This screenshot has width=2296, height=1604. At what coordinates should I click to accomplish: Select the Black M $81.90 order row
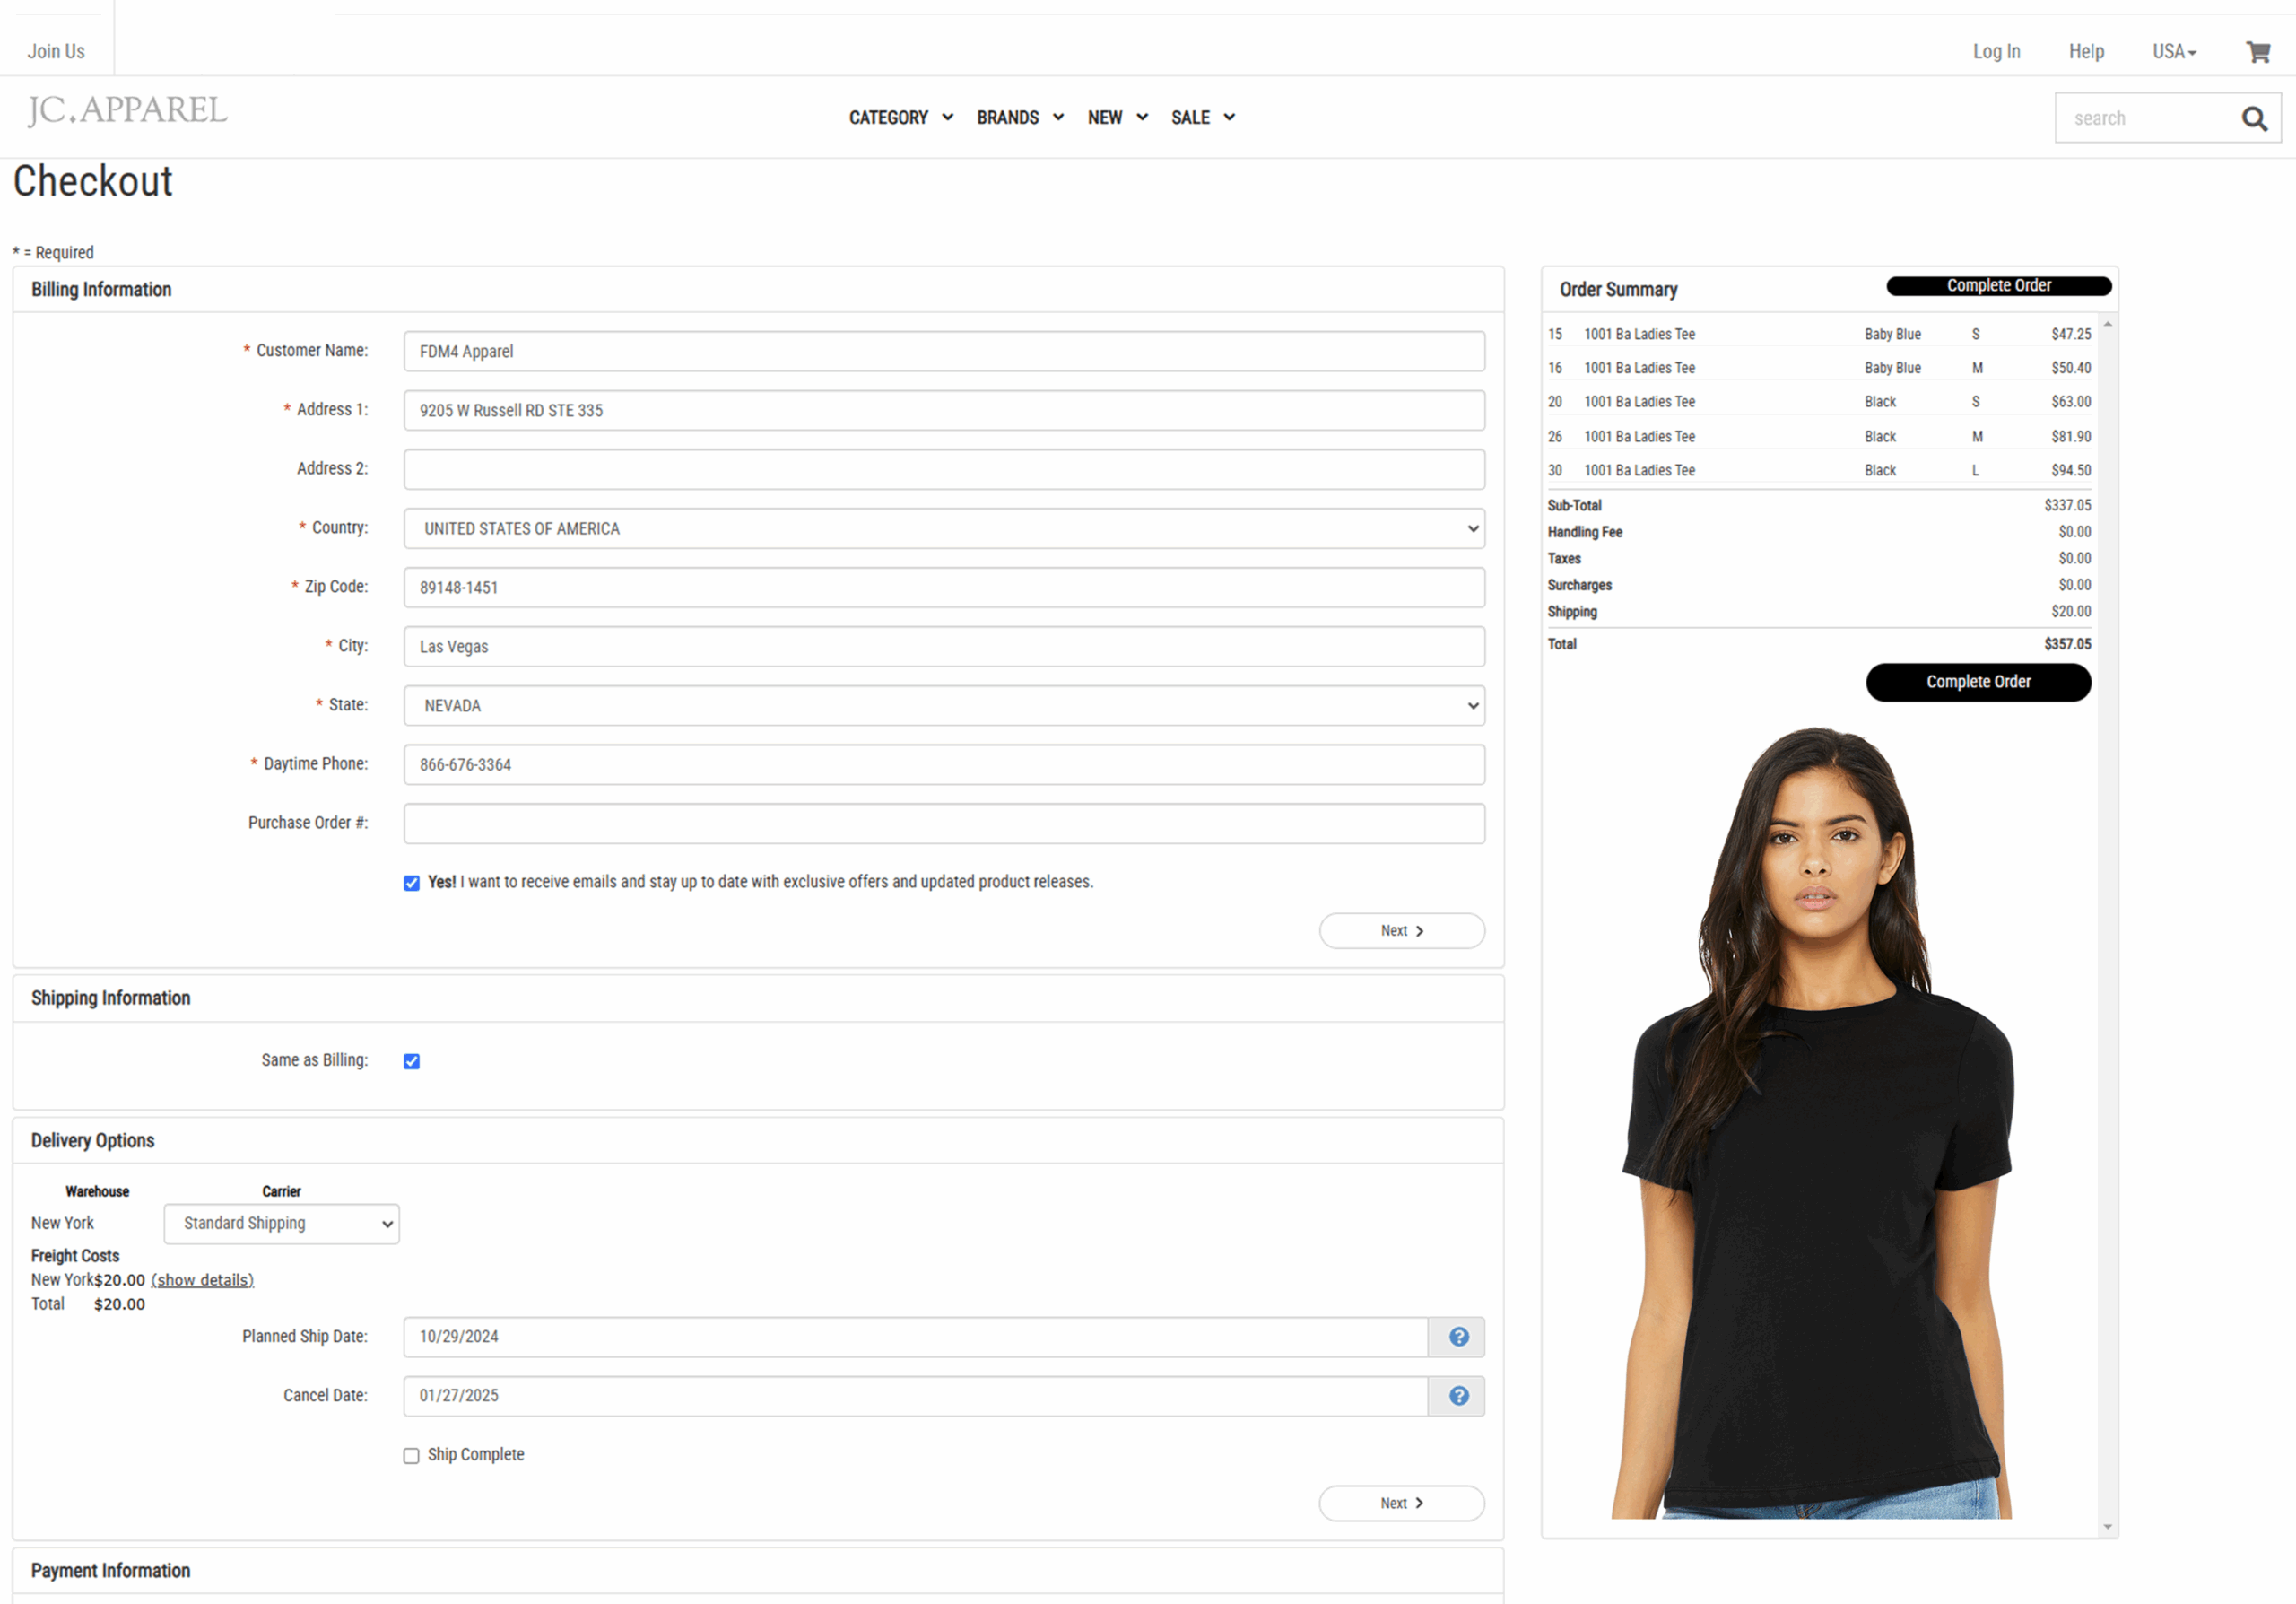click(x=1819, y=436)
